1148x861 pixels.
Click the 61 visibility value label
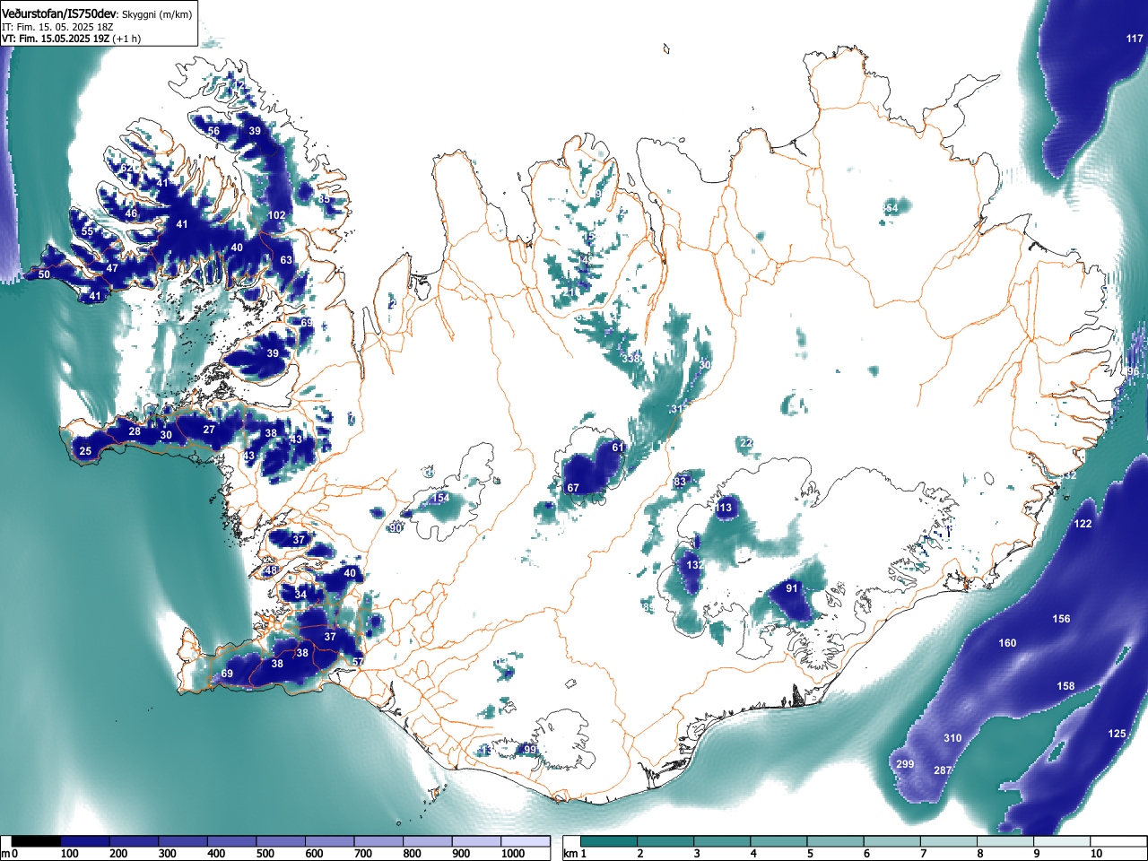(x=618, y=448)
